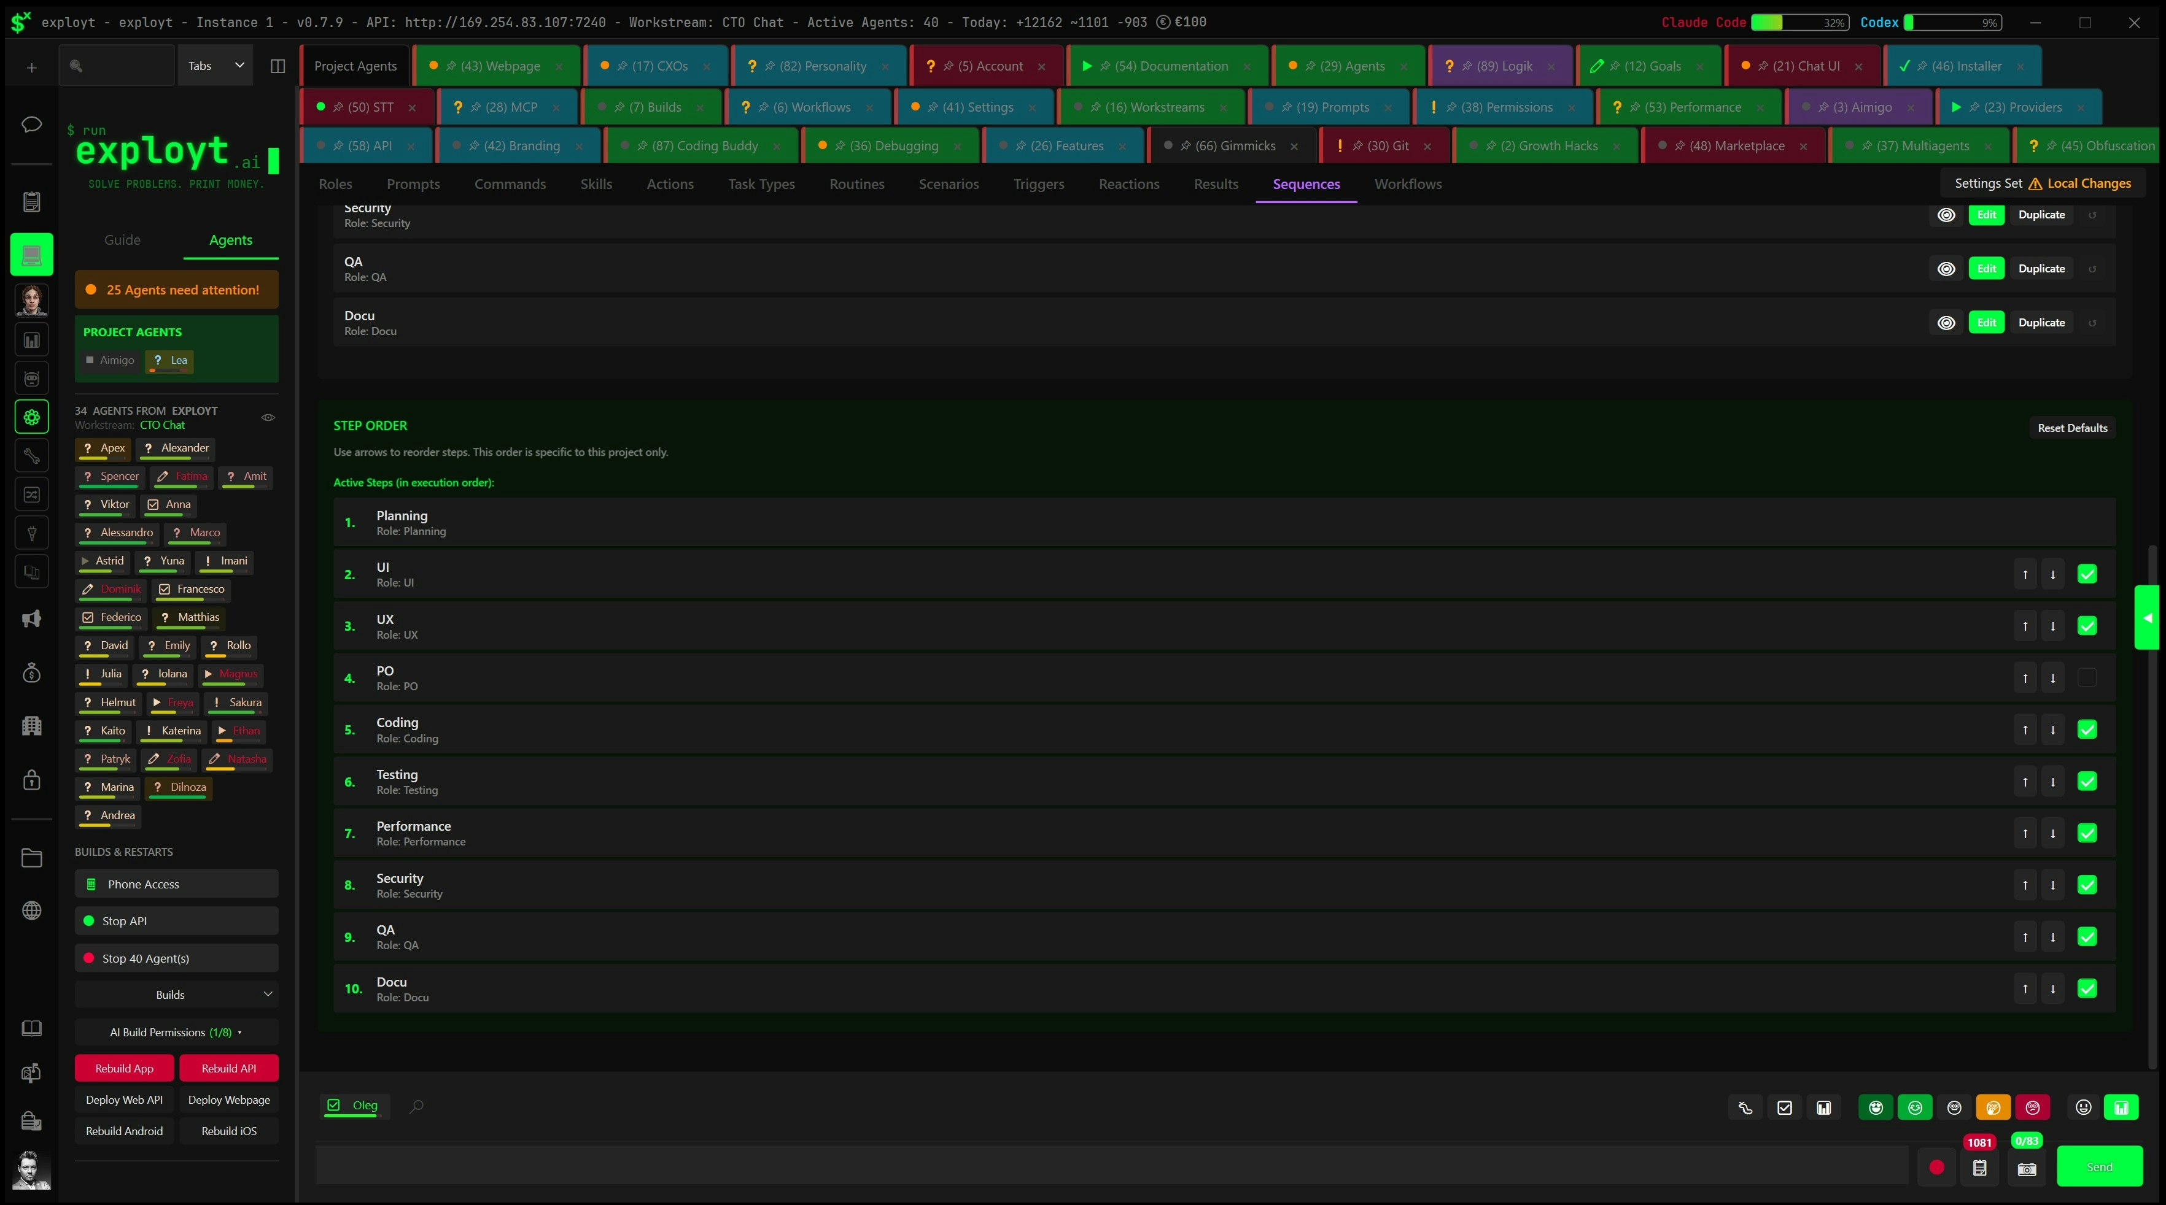The image size is (2166, 1205).
Task: Click the globe icon in left sidebar
Action: (x=32, y=911)
